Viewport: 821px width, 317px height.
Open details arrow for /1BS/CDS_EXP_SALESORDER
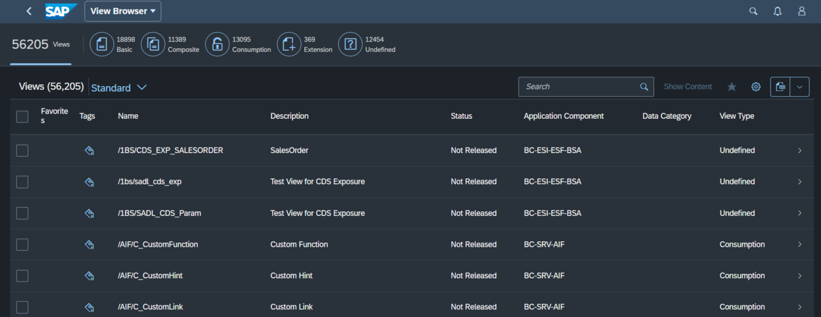(800, 150)
